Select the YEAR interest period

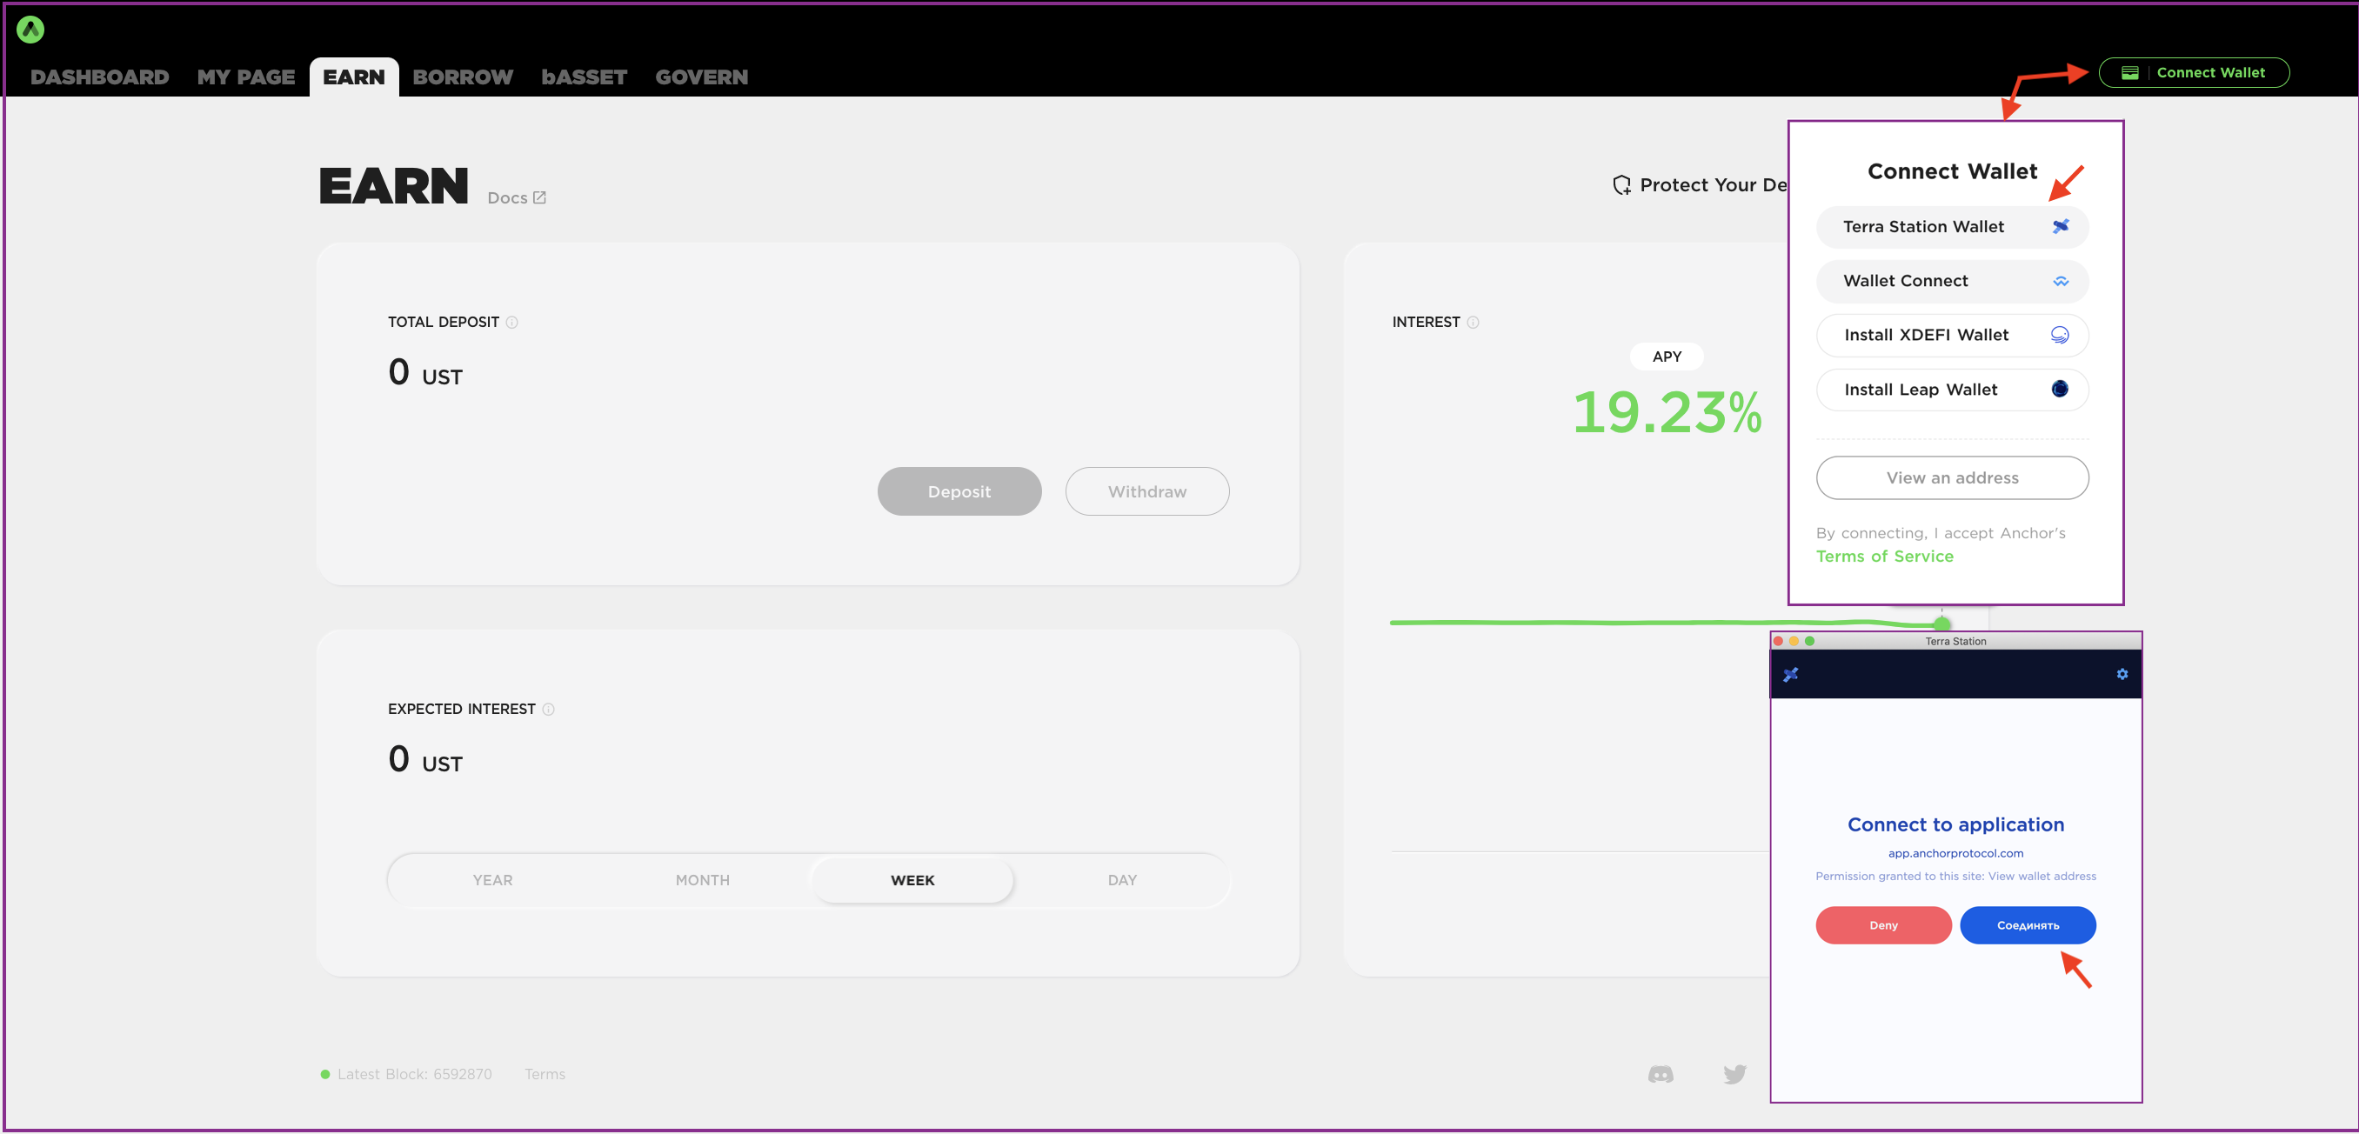coord(492,879)
